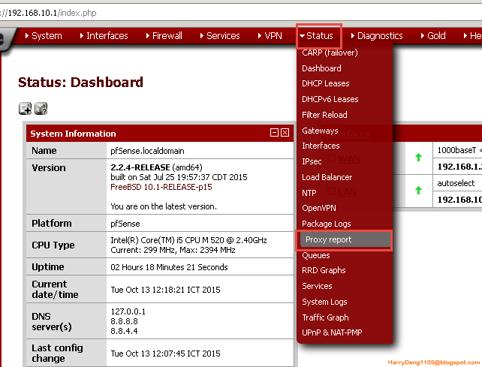Open the Gold menu
This screenshot has height=367, width=482.
[x=433, y=36]
